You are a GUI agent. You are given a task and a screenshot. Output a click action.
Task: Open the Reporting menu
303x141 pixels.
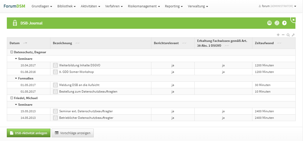(x=174, y=6)
